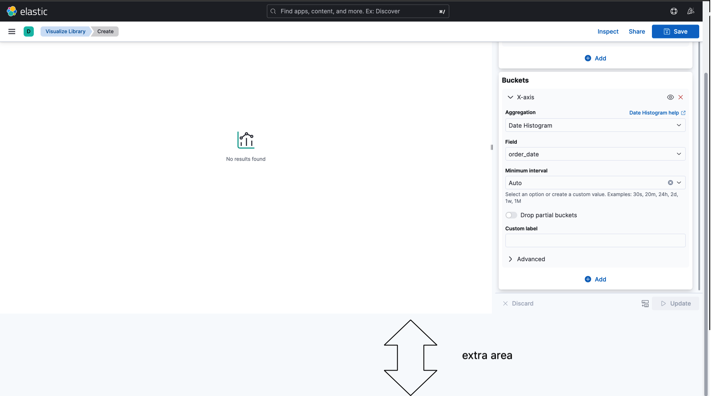Click the Elastic logo
Screen dimensions: 714x396
27,11
